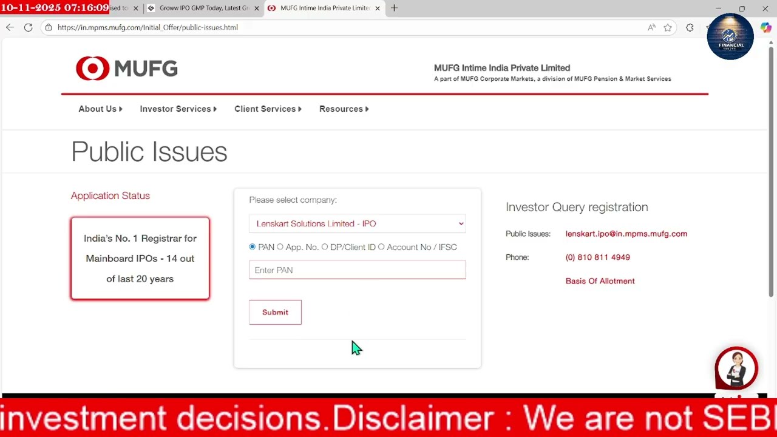The height and width of the screenshot is (437, 777).
Task: Open the Basis Of Allotment link
Action: pos(600,281)
